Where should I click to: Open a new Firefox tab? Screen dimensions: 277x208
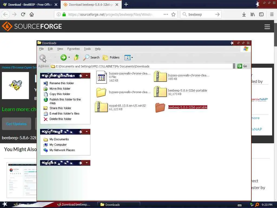pos(126,4)
